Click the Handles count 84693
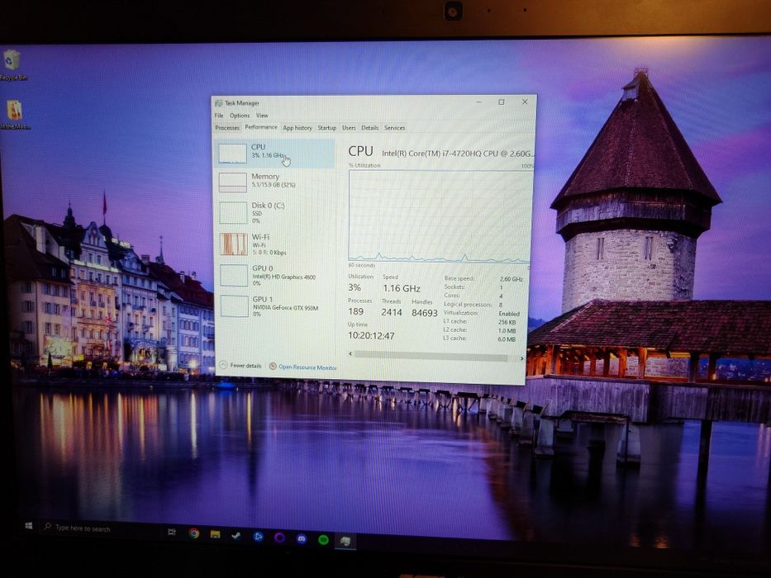The width and height of the screenshot is (771, 578). pyautogui.click(x=425, y=313)
